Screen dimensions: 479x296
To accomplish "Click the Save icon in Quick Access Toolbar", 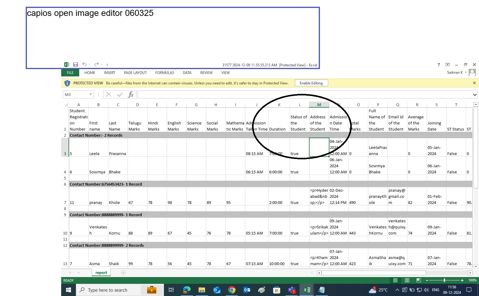I will (76, 65).
